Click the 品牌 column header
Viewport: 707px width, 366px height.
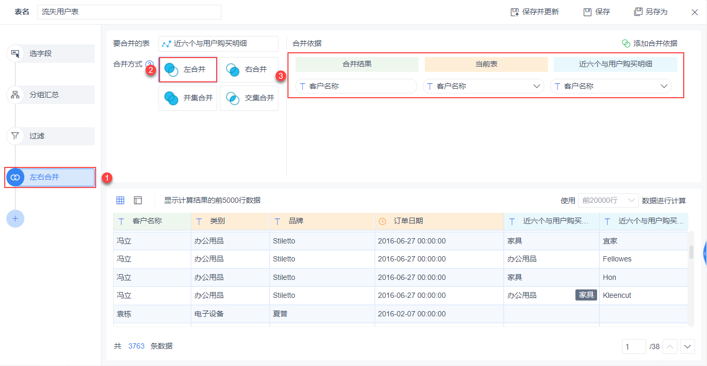[x=322, y=221]
